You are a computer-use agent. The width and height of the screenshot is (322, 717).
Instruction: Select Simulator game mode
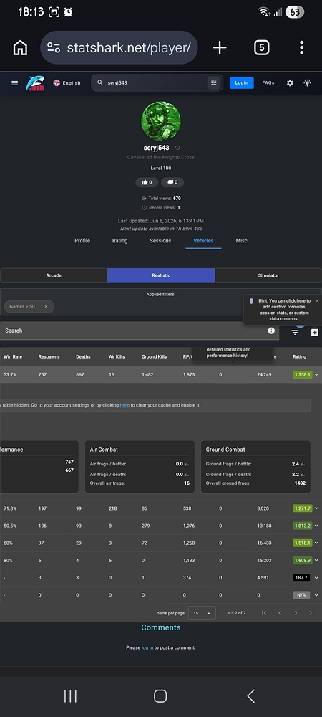268,275
